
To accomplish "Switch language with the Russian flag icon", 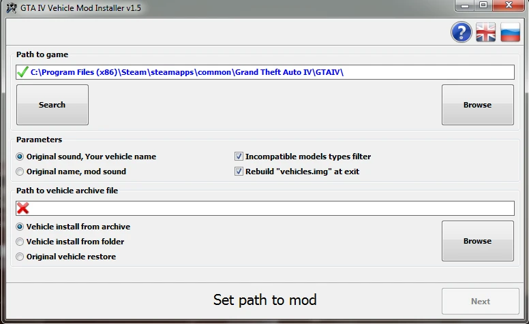I will (x=510, y=33).
